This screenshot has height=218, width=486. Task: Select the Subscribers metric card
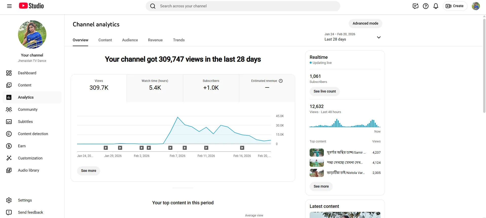point(211,88)
